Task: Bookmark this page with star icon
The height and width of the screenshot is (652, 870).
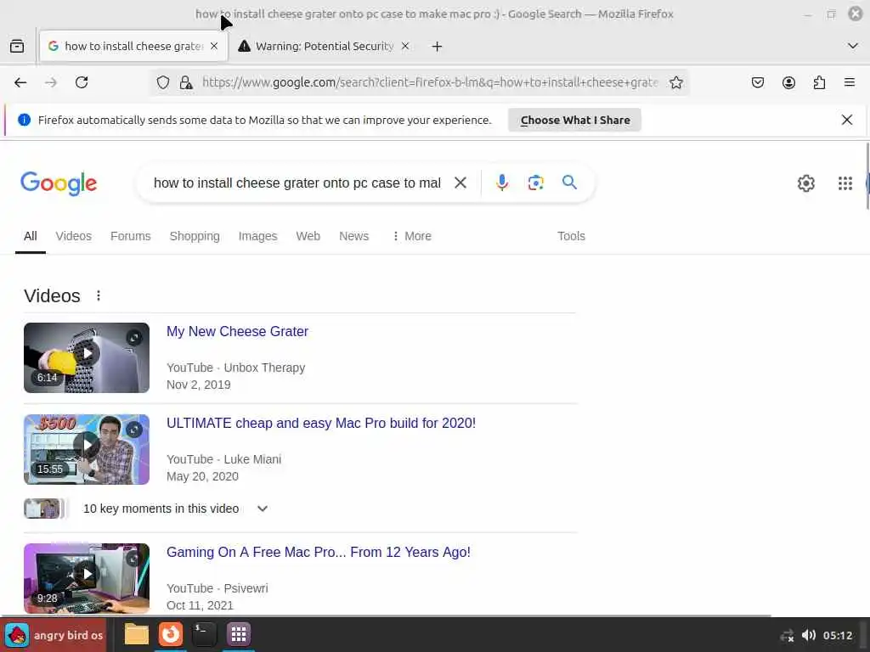Action: (675, 82)
